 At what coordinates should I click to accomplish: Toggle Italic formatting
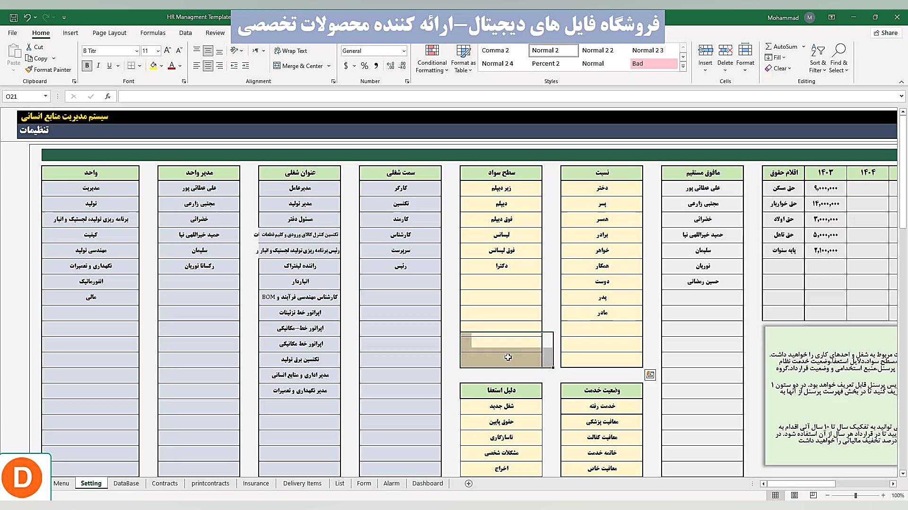98,66
